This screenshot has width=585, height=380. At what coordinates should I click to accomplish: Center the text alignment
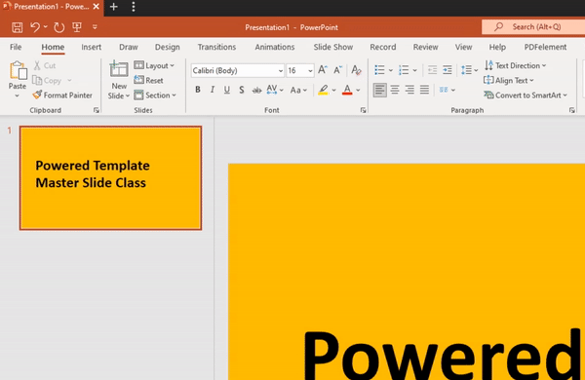395,90
